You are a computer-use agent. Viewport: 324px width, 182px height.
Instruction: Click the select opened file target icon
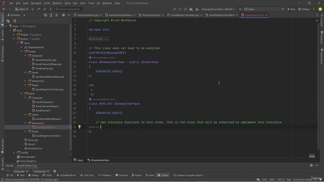46,15
